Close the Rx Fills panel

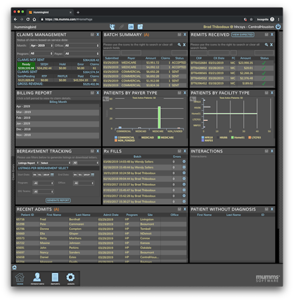tap(185, 151)
